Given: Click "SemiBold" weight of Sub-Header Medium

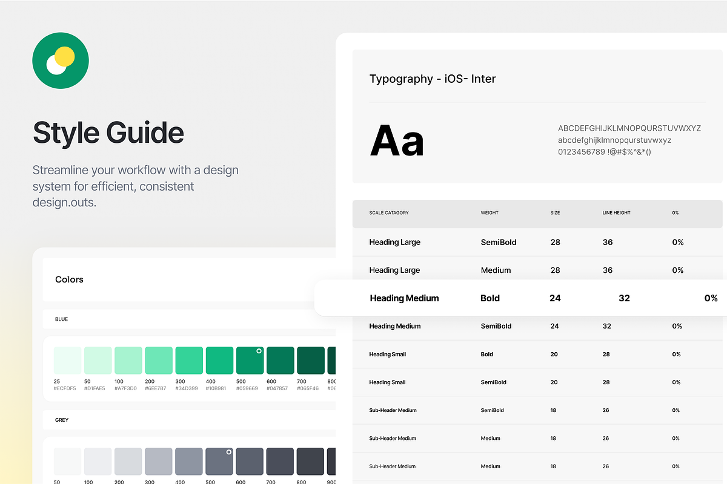Looking at the screenshot, I should coord(493,410).
